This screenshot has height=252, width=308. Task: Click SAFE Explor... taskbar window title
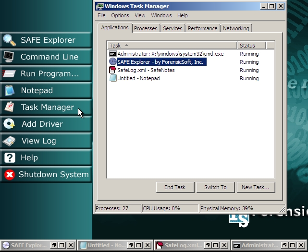click(x=29, y=245)
